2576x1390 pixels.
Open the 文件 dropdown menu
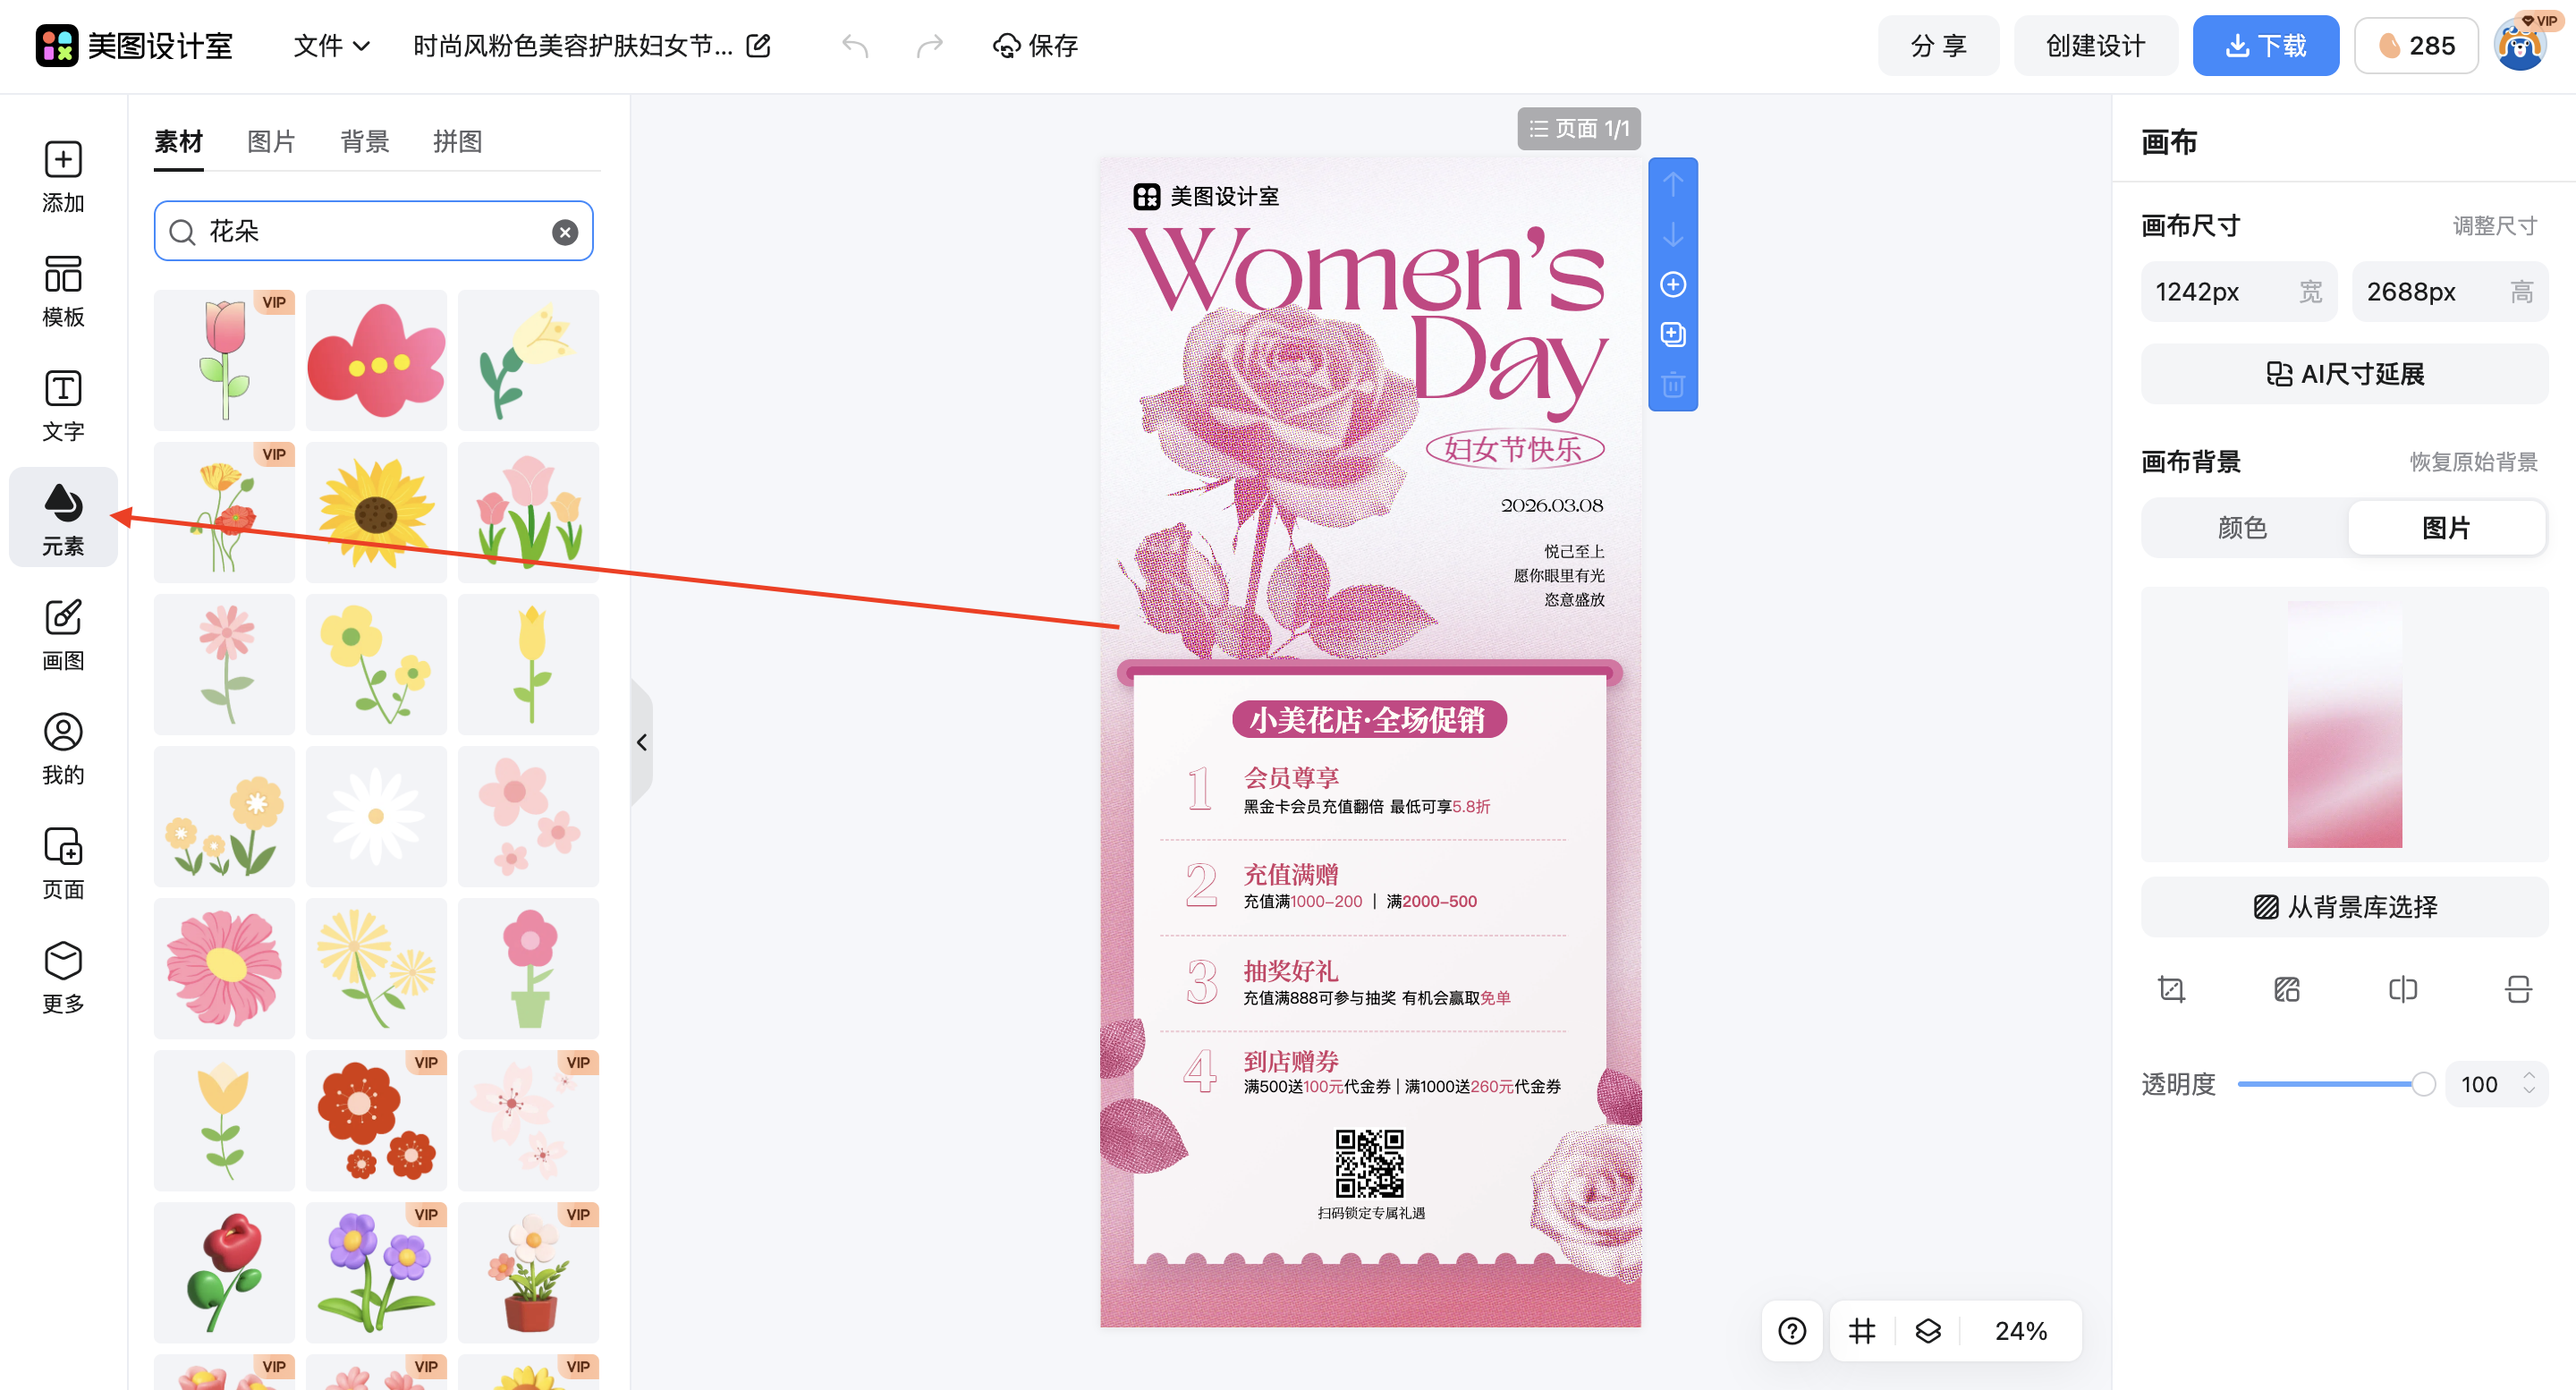[330, 46]
